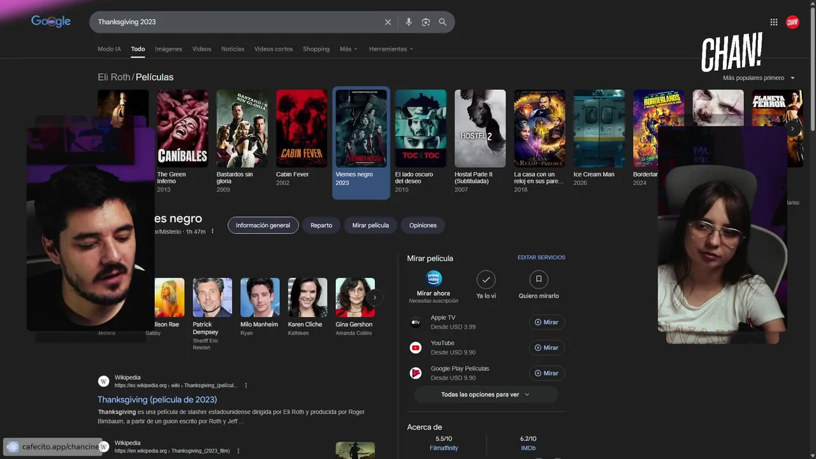The image size is (816, 459).
Task: Open options for English Wikipedia result
Action: coord(238,451)
